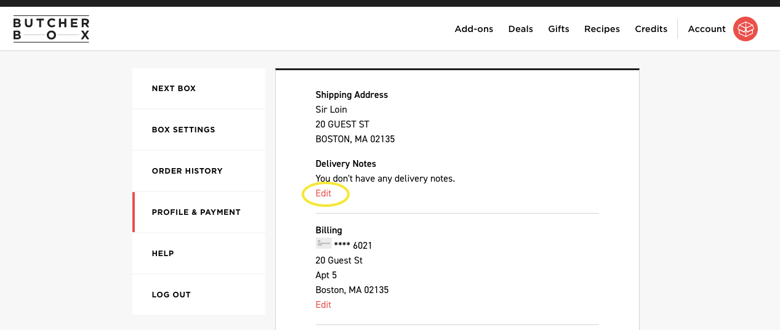The width and height of the screenshot is (780, 330).
Task: Open the Gifts menu item
Action: pyautogui.click(x=558, y=29)
